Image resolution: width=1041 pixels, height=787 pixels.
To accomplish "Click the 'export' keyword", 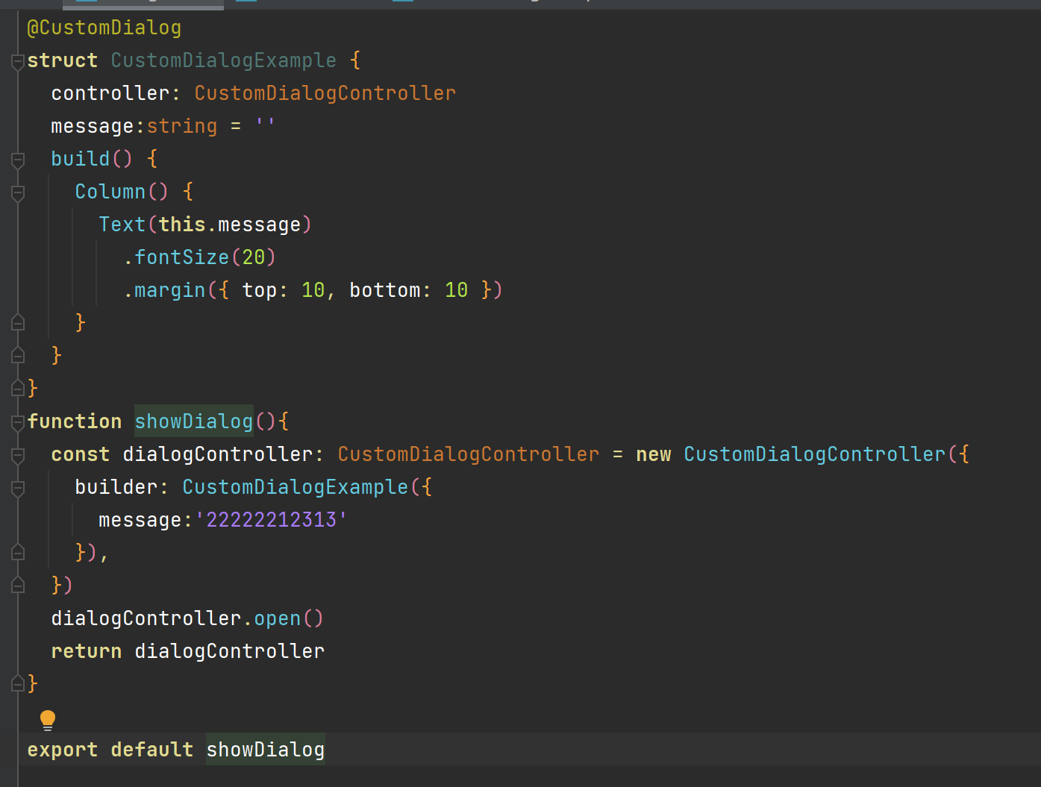I will click(x=63, y=750).
